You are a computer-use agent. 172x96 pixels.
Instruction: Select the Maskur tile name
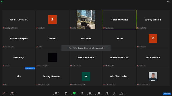[52, 39]
